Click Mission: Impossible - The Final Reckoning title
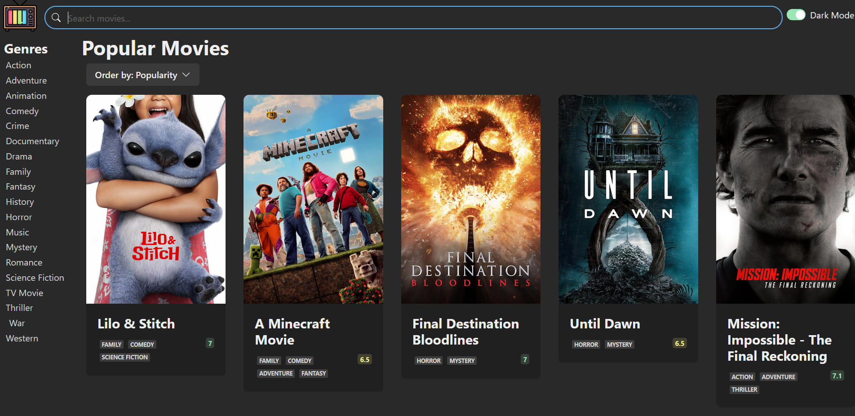The image size is (855, 416). point(780,340)
